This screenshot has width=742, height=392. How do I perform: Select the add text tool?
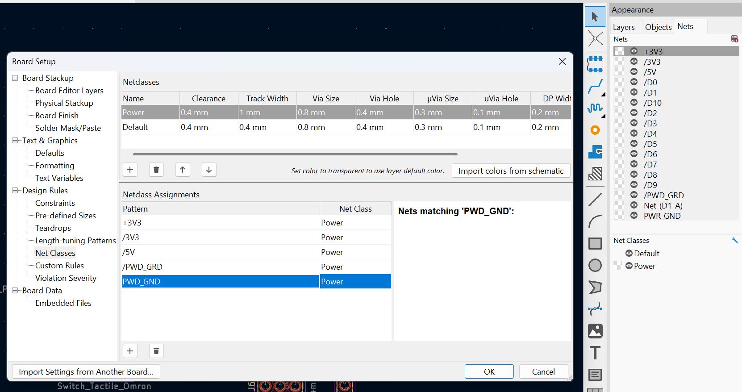pyautogui.click(x=595, y=353)
